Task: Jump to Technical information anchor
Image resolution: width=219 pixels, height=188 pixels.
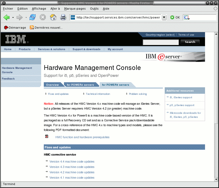Action: 98,94
